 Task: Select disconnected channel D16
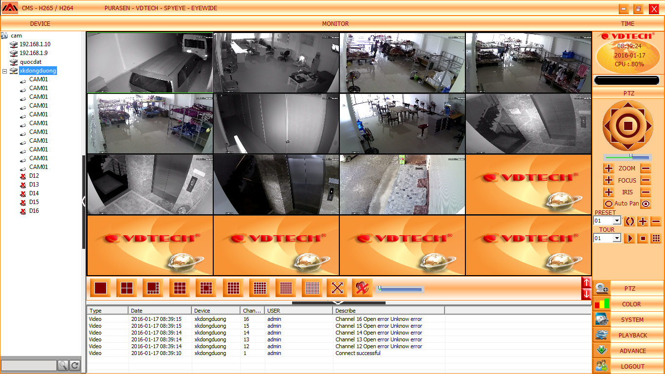(34, 211)
